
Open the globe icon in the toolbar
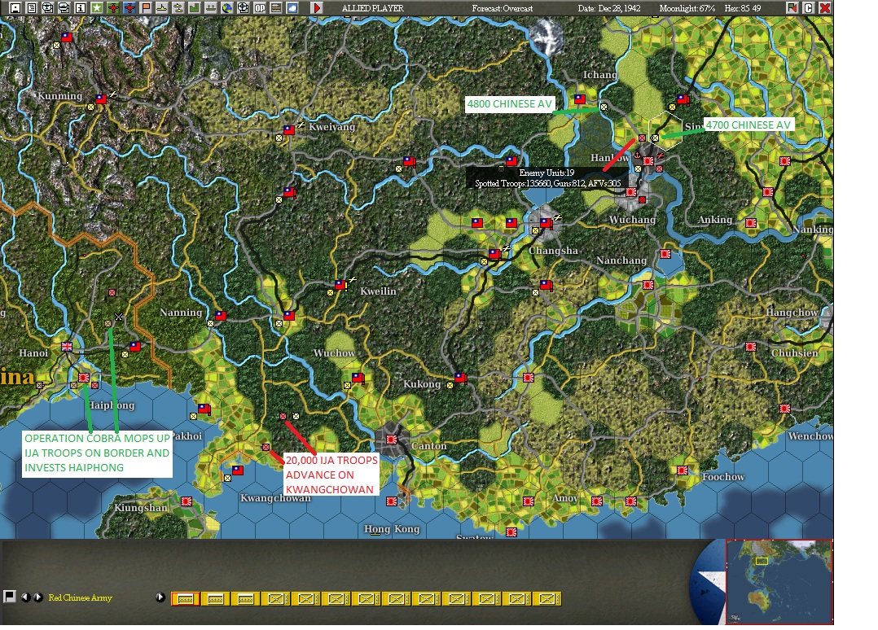226,8
